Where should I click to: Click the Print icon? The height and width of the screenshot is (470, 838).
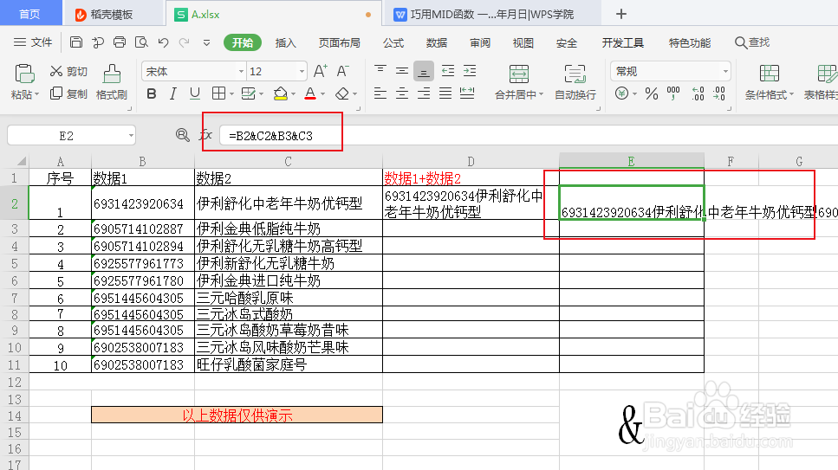point(120,42)
